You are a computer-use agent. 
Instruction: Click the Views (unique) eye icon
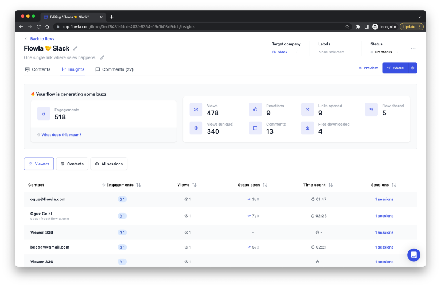click(196, 128)
